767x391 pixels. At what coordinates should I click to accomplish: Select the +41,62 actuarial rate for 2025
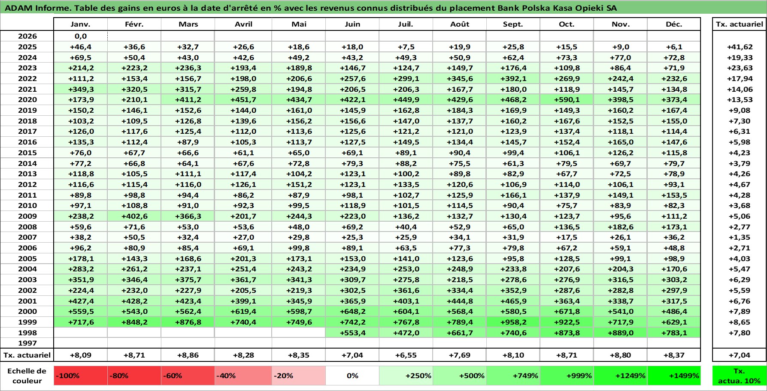tap(740, 47)
